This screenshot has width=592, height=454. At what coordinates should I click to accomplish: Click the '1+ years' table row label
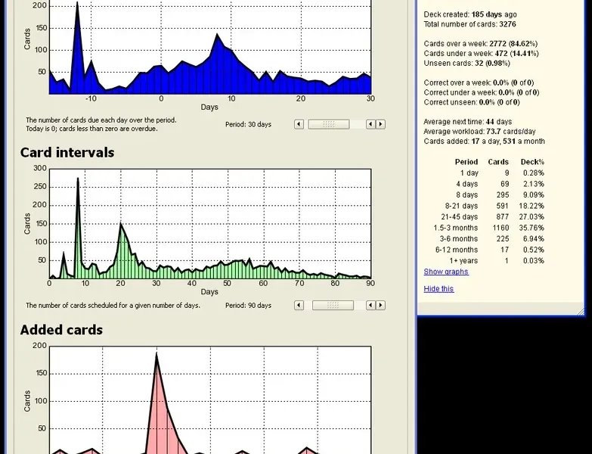pyautogui.click(x=463, y=260)
